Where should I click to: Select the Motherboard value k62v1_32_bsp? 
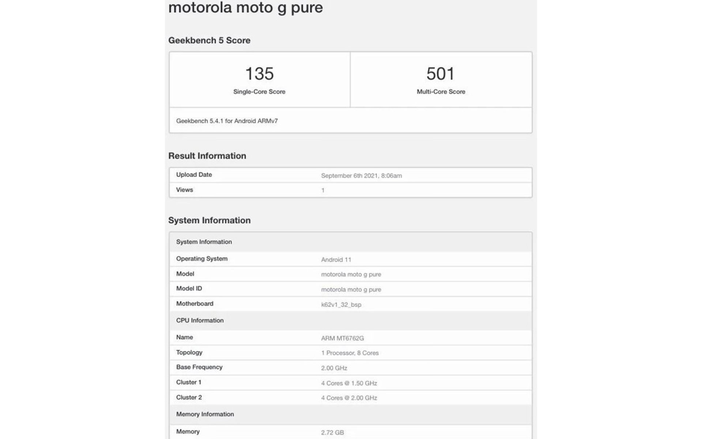pyautogui.click(x=341, y=304)
